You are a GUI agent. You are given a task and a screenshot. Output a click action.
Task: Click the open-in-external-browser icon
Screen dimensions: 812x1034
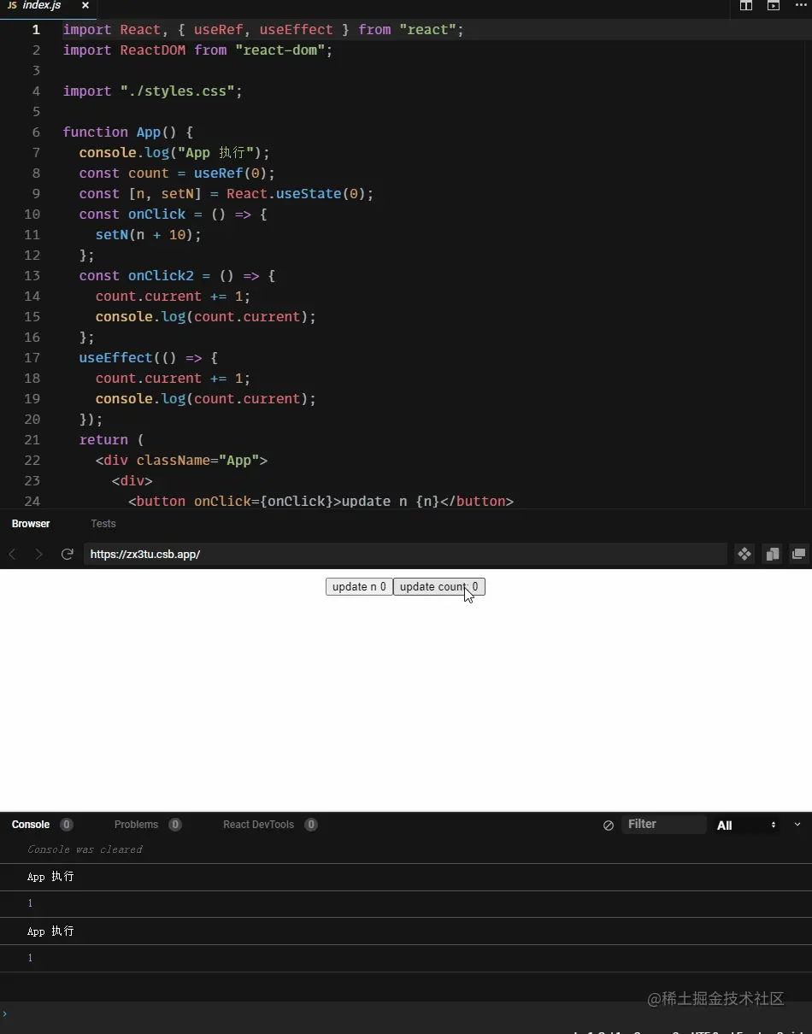coord(798,554)
